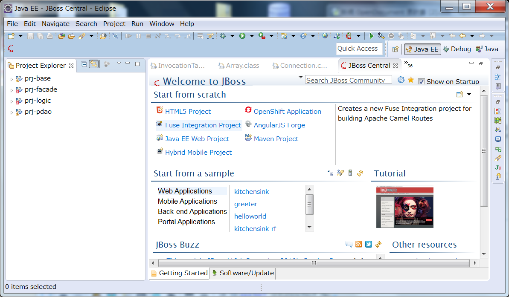Click the flashlight Search toolbar icon
509x297 pixels.
click(x=82, y=36)
